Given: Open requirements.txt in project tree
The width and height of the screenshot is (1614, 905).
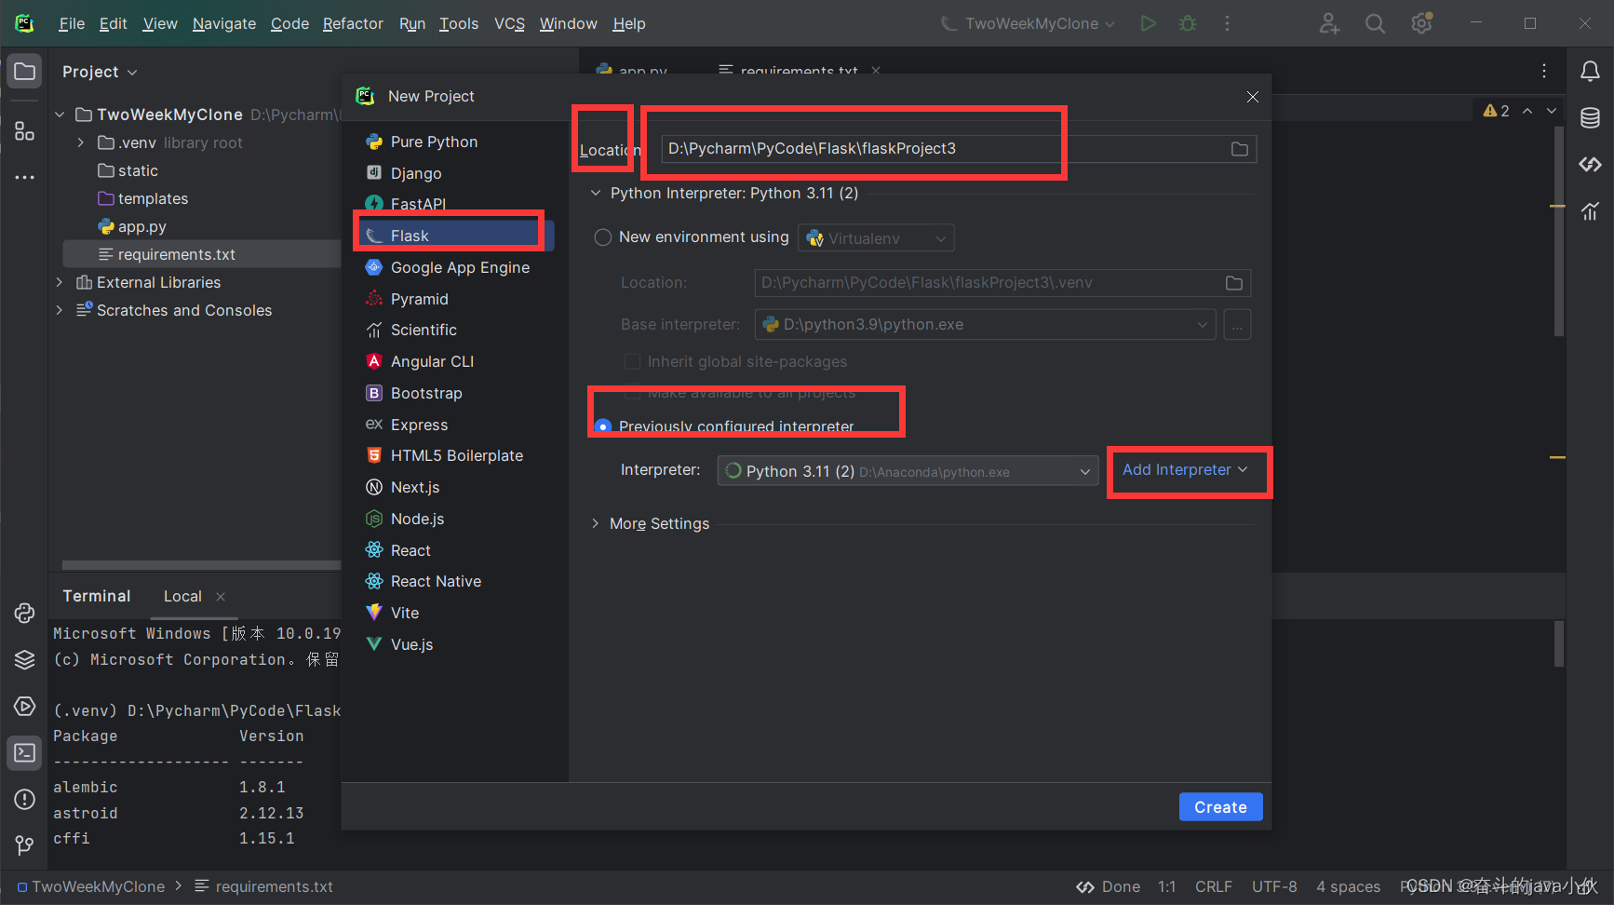Looking at the screenshot, I should (x=177, y=254).
